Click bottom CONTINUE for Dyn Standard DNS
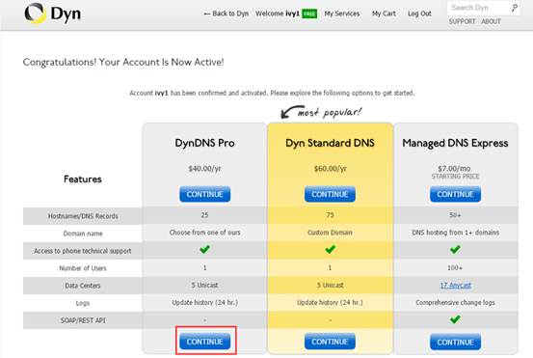533x358 pixels. pyautogui.click(x=330, y=342)
